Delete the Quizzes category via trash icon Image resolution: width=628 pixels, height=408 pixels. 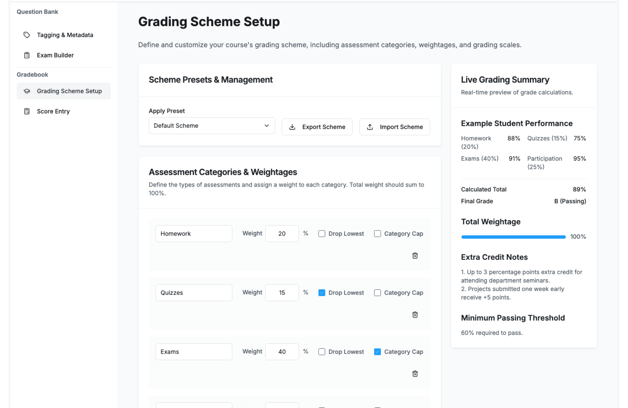tap(415, 315)
